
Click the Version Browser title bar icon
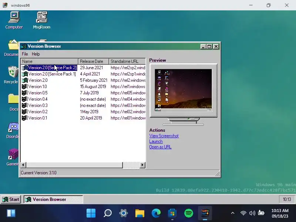(x=24, y=46)
